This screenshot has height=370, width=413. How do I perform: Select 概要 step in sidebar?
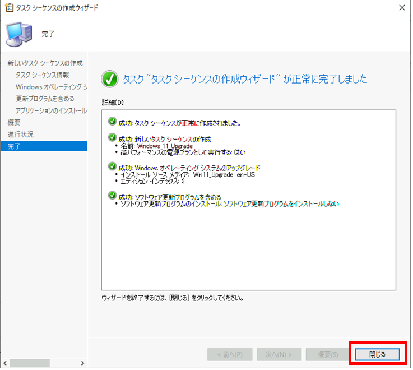14,122
